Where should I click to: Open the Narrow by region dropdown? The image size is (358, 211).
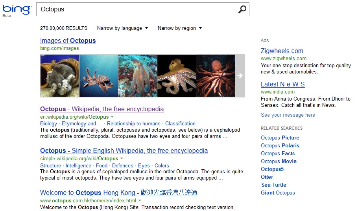click(180, 28)
